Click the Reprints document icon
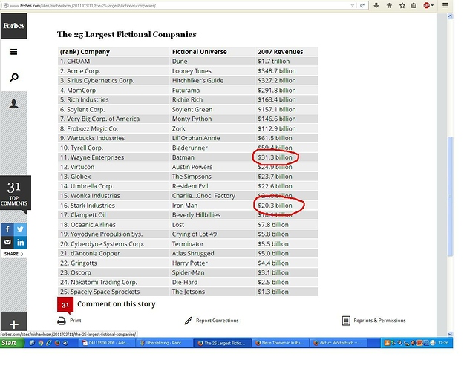Viewport: 464px width, 371px height. click(346, 321)
